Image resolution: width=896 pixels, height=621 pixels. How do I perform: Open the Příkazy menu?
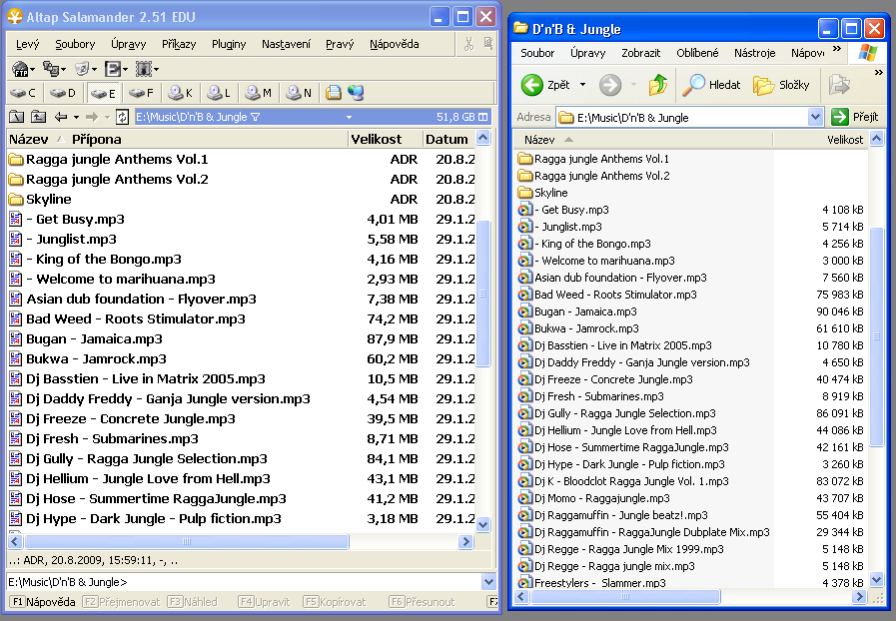pyautogui.click(x=179, y=44)
